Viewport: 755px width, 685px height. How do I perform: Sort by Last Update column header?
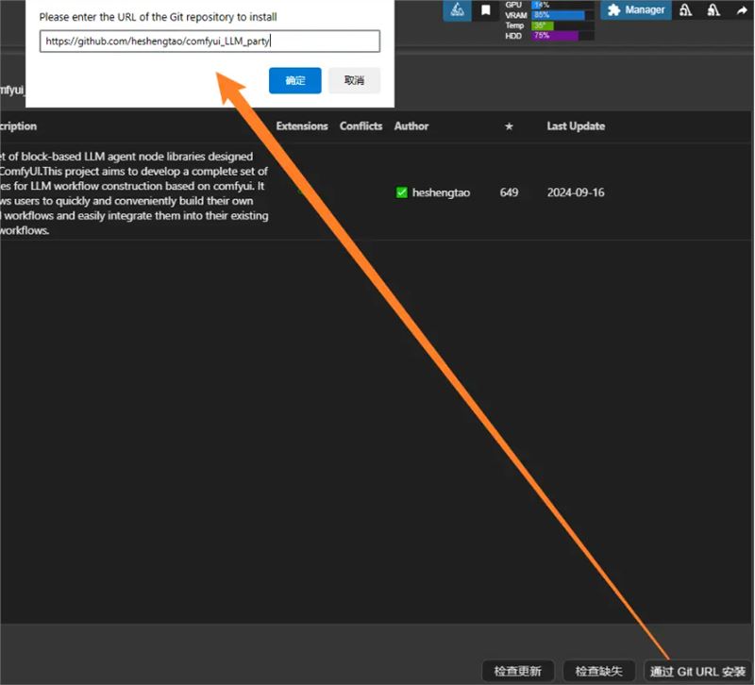click(576, 126)
